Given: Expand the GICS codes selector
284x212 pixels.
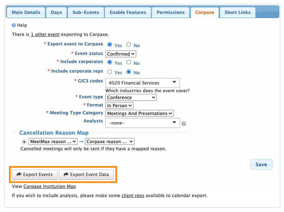Looking at the screenshot, I should (x=143, y=83).
